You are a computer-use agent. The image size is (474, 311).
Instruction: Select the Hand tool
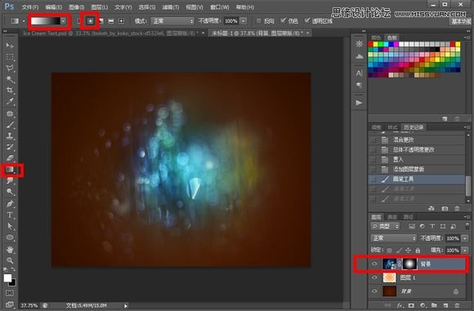[10, 250]
